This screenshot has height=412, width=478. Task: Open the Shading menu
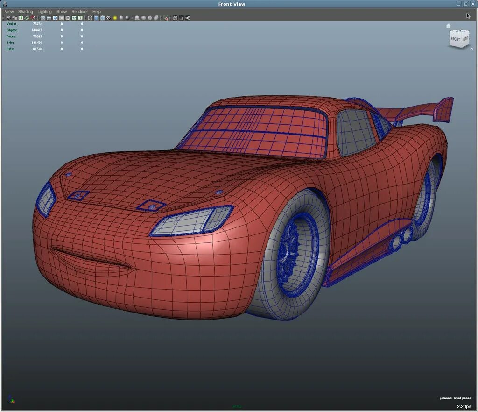click(x=25, y=12)
